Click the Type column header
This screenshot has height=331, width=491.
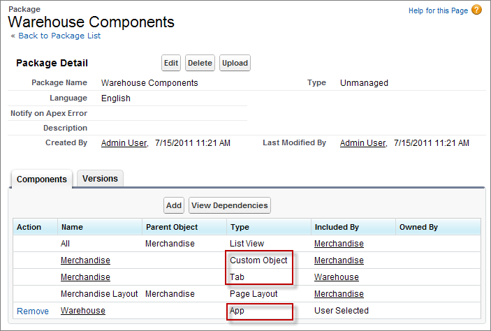(269, 227)
